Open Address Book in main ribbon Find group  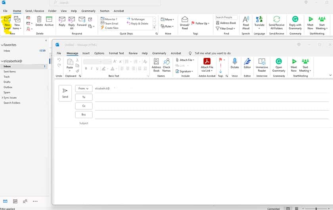[x=226, y=23]
